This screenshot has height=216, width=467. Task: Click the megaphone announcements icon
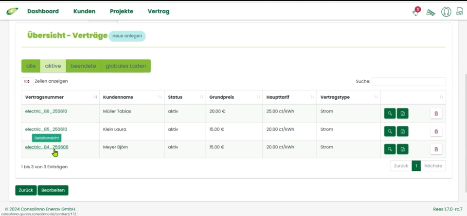click(431, 12)
